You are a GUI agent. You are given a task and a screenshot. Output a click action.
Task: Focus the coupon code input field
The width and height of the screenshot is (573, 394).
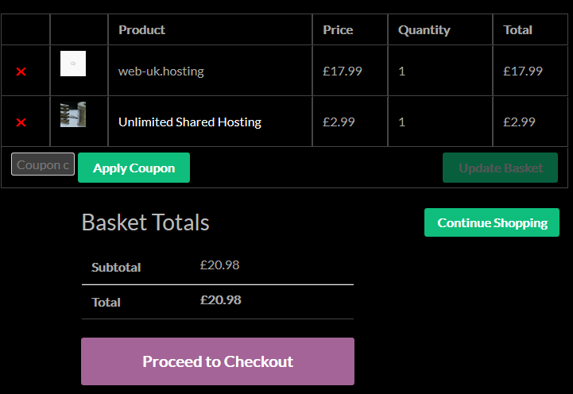pyautogui.click(x=43, y=164)
